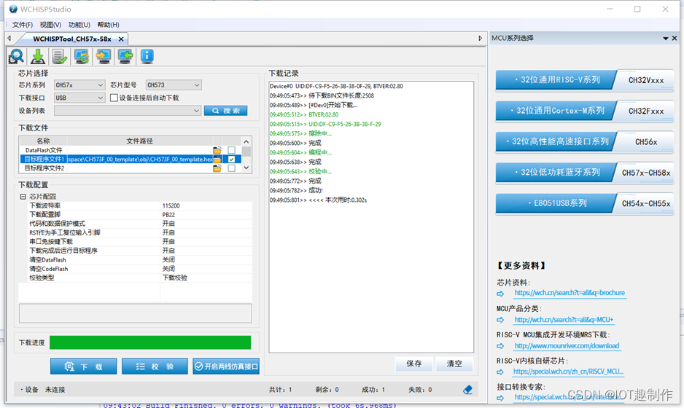Open the mounriver.com download link
The height and width of the screenshot is (408, 684).
(567, 345)
